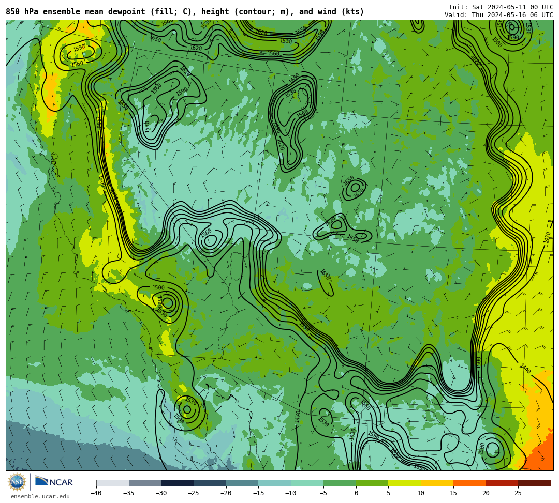Click the -25 colorbar tick label
Viewport: 559px width, 503px height.
click(193, 493)
